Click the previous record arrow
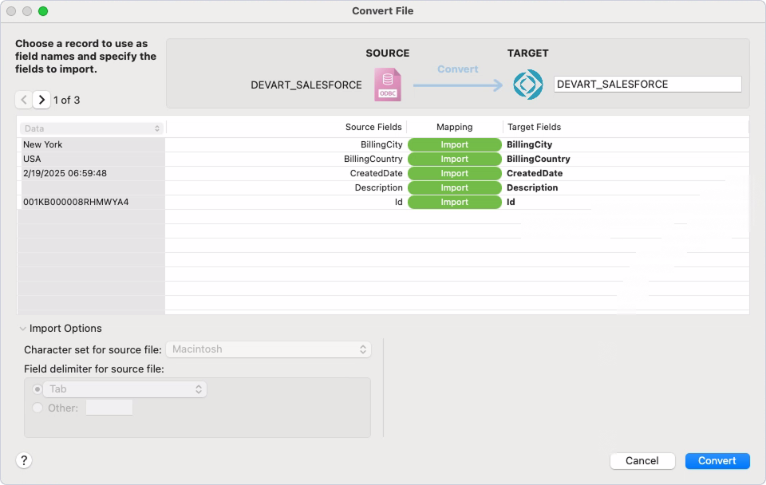The width and height of the screenshot is (766, 485). click(x=24, y=100)
